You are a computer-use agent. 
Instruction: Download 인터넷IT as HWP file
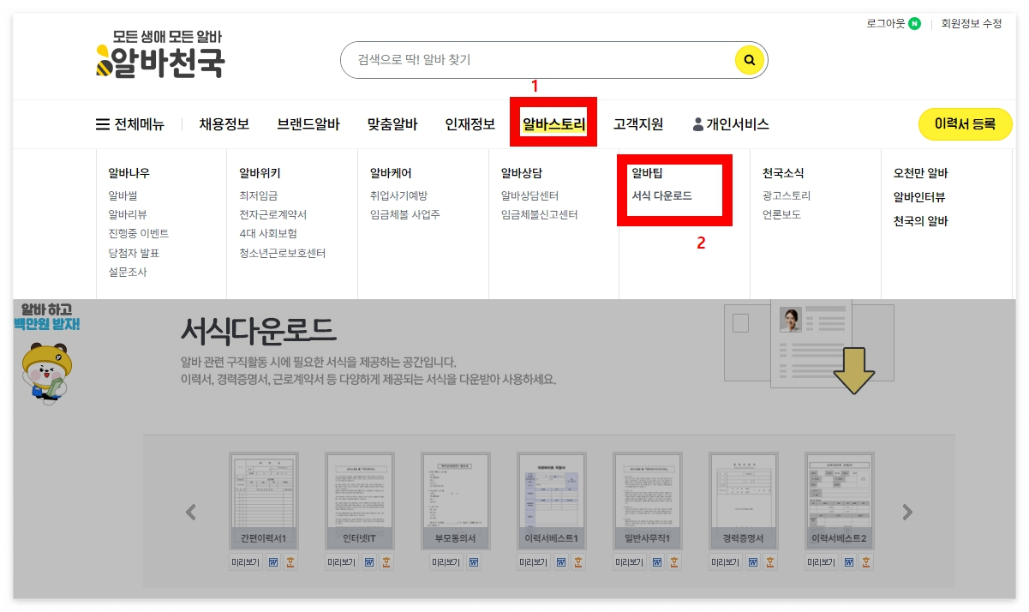pos(386,562)
